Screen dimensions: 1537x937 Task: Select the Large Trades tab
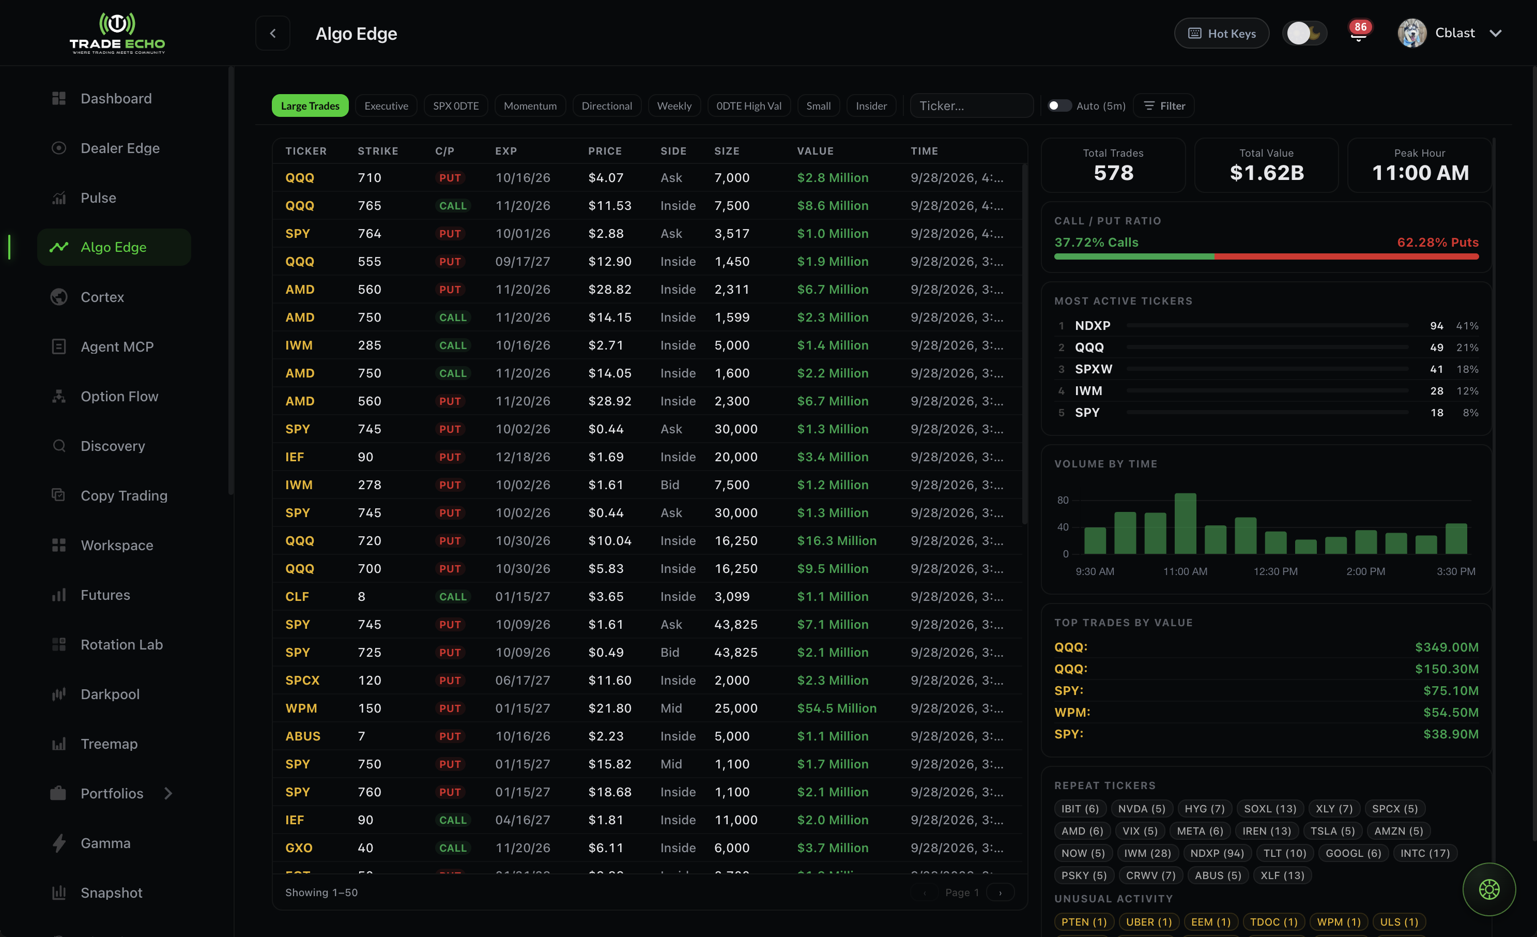310,105
